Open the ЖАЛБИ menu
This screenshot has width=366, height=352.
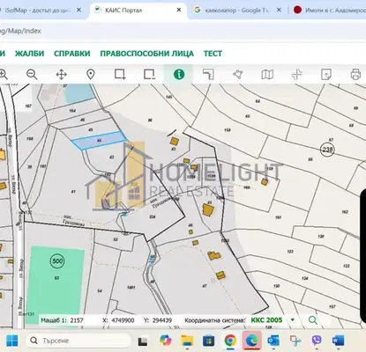29,54
